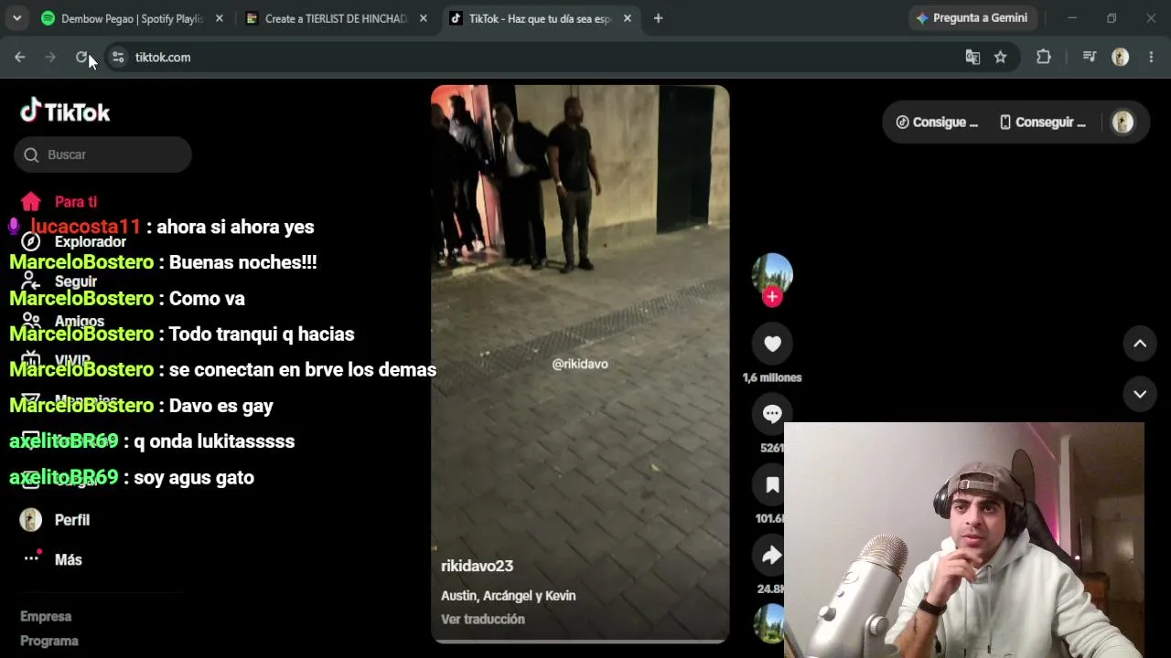
Task: Go to the previous video with the up arrow
Action: (x=1140, y=344)
